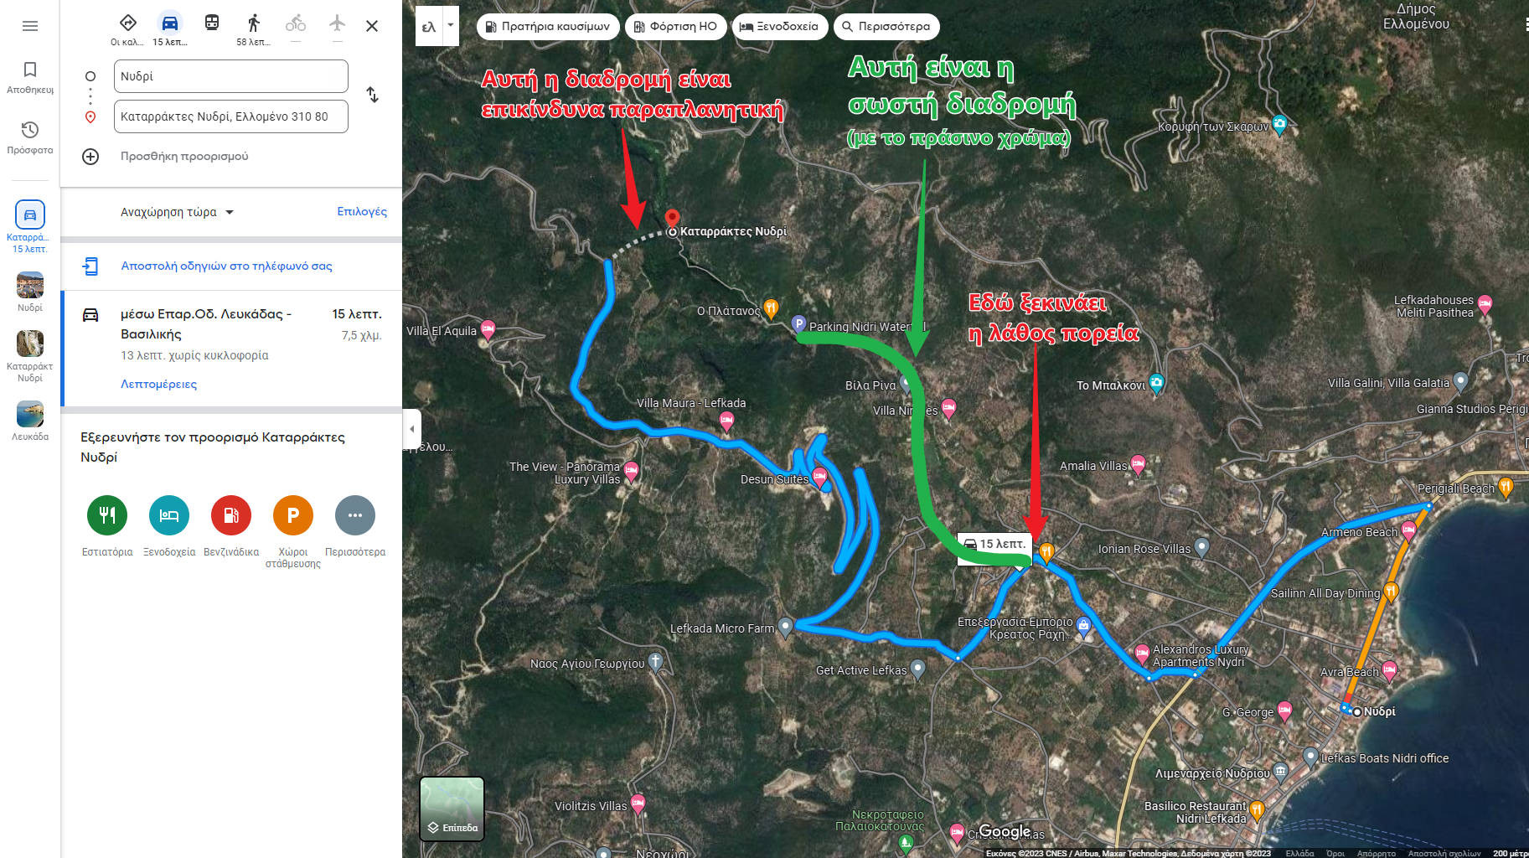Screen dimensions: 1529x858
Task: Collapse the side panel arrow
Action: click(x=411, y=428)
